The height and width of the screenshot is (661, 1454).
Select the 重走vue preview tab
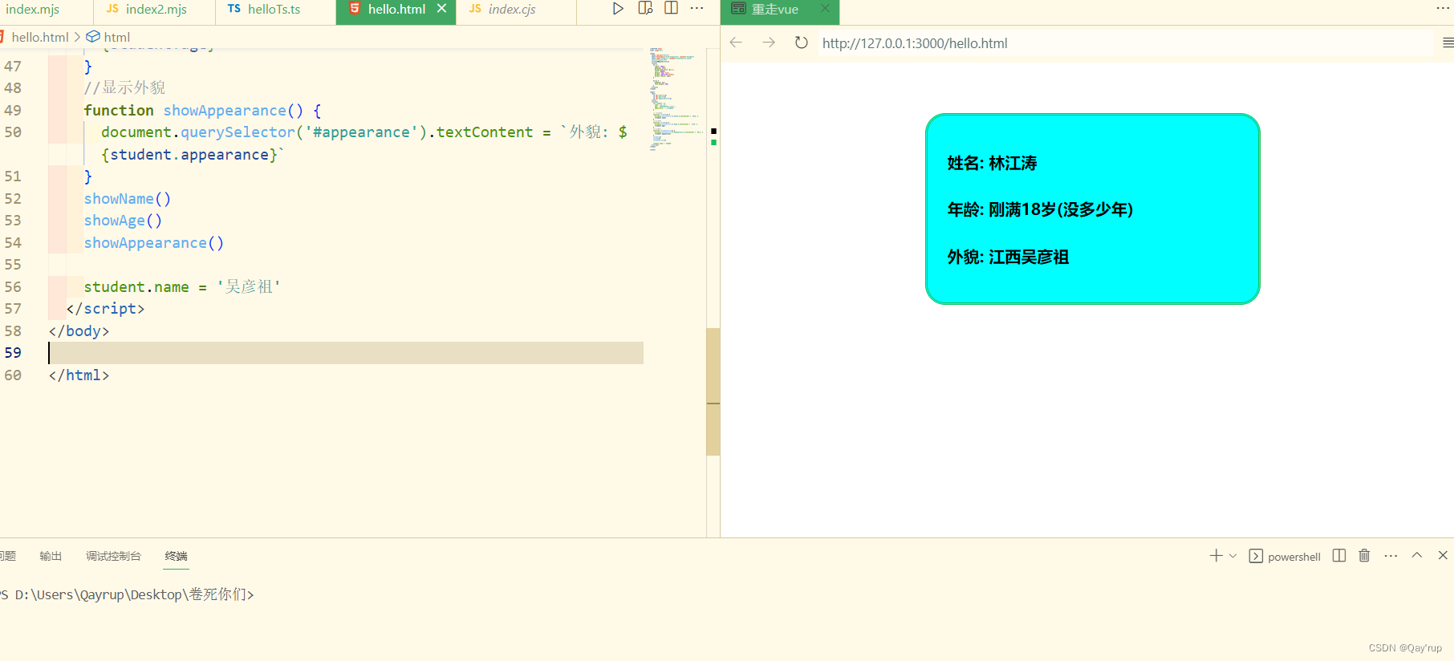[775, 10]
